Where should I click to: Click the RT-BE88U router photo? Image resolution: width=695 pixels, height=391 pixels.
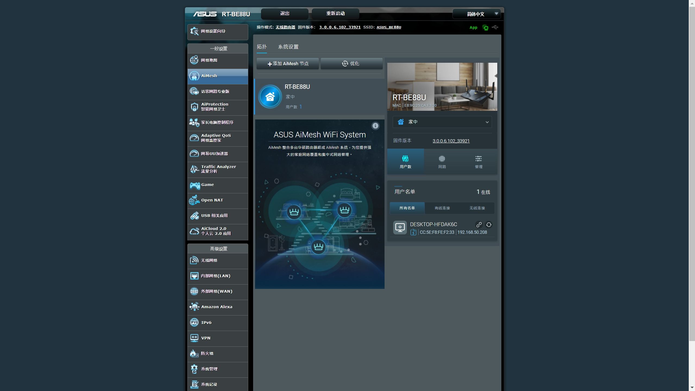pyautogui.click(x=442, y=87)
